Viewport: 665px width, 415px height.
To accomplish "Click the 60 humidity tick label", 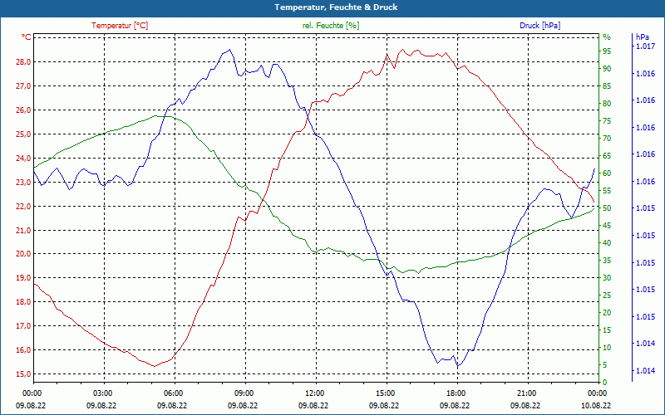I will point(607,173).
